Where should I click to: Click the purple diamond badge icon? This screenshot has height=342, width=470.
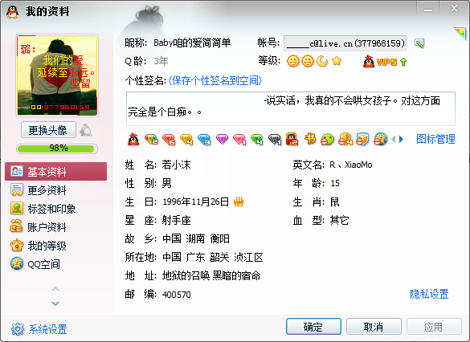[x=222, y=139]
